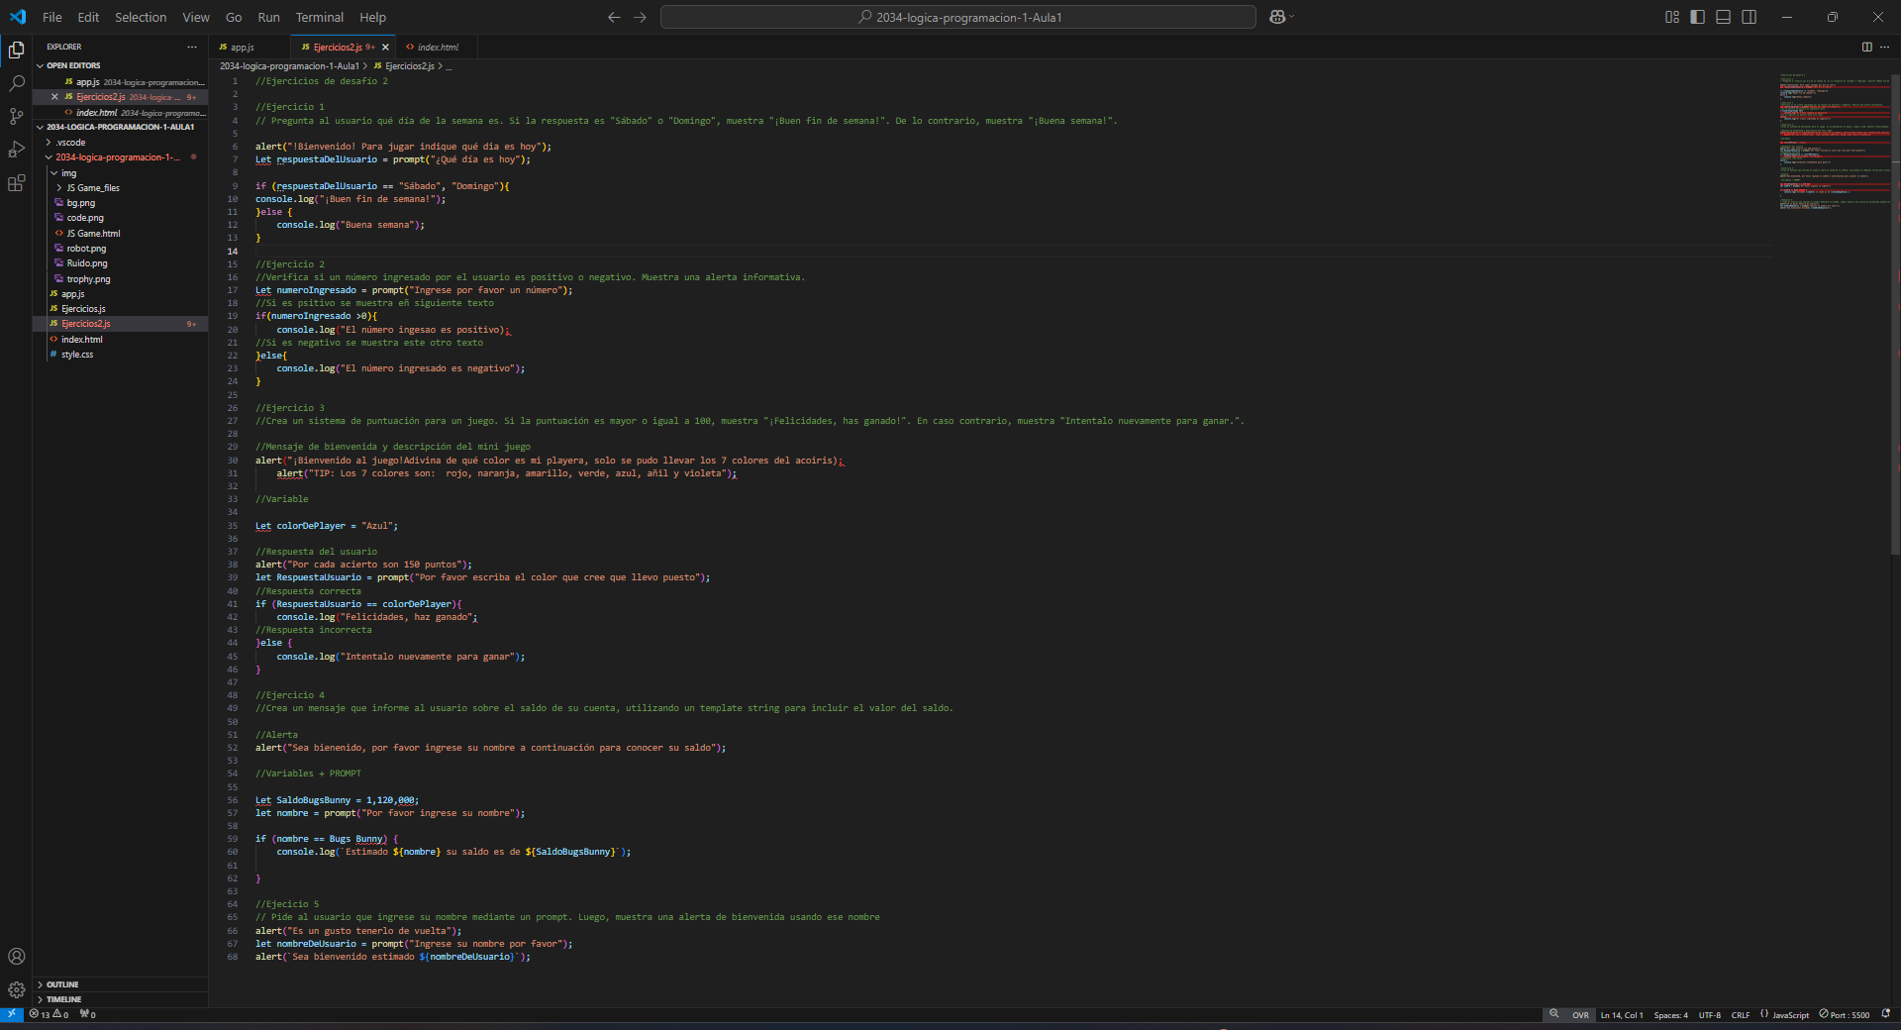This screenshot has width=1901, height=1030.
Task: Open Ejercicios.js in the file tree
Action: [83, 309]
